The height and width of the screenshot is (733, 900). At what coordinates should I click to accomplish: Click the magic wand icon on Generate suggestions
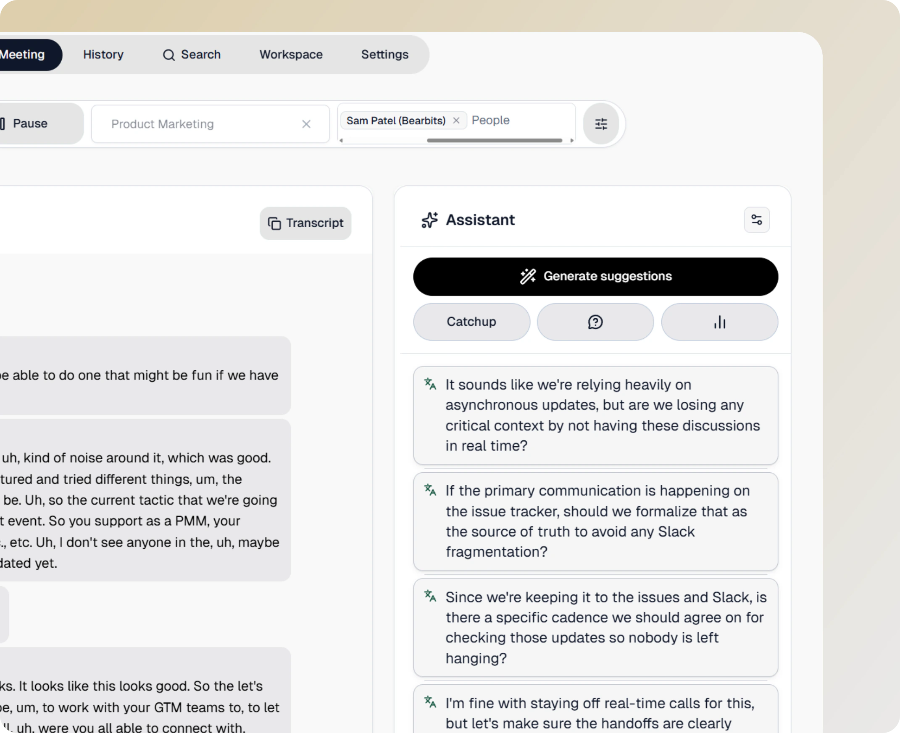pyautogui.click(x=527, y=276)
